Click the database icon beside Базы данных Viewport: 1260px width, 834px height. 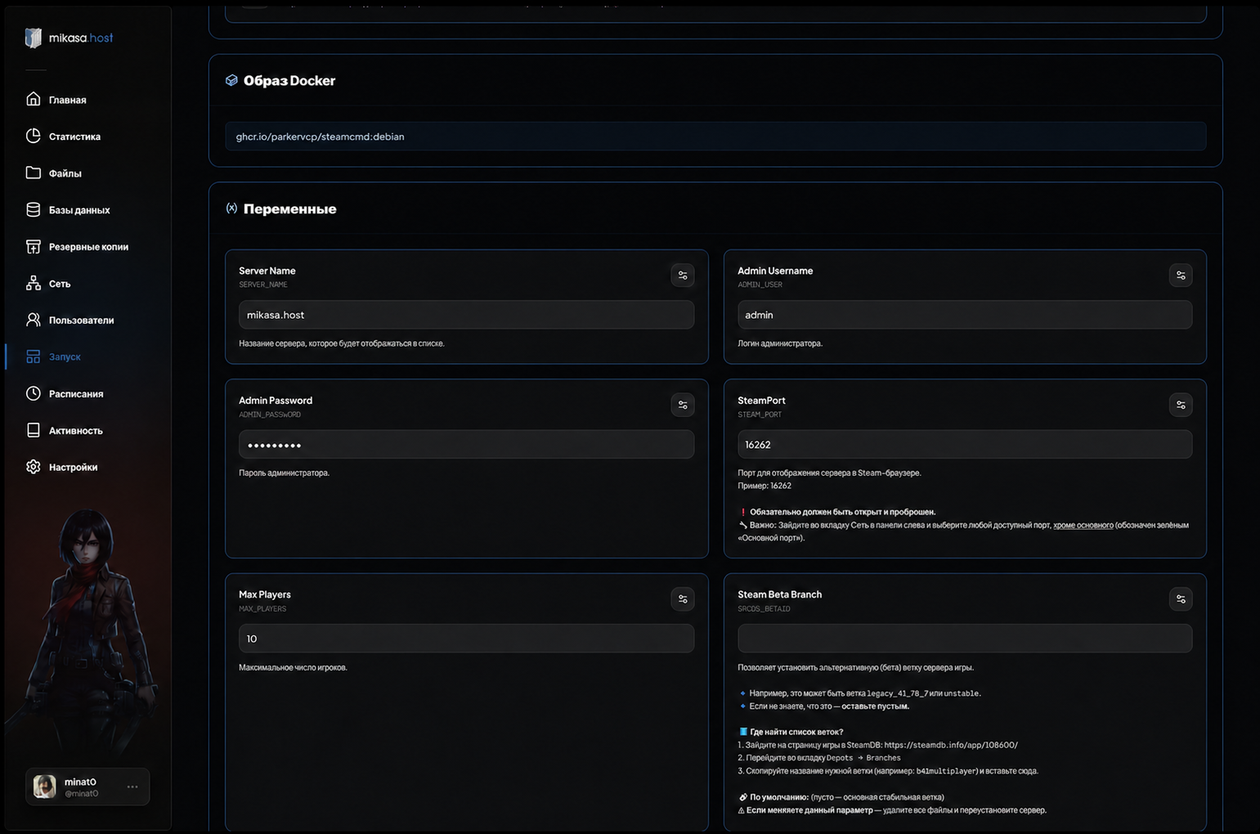coord(33,209)
